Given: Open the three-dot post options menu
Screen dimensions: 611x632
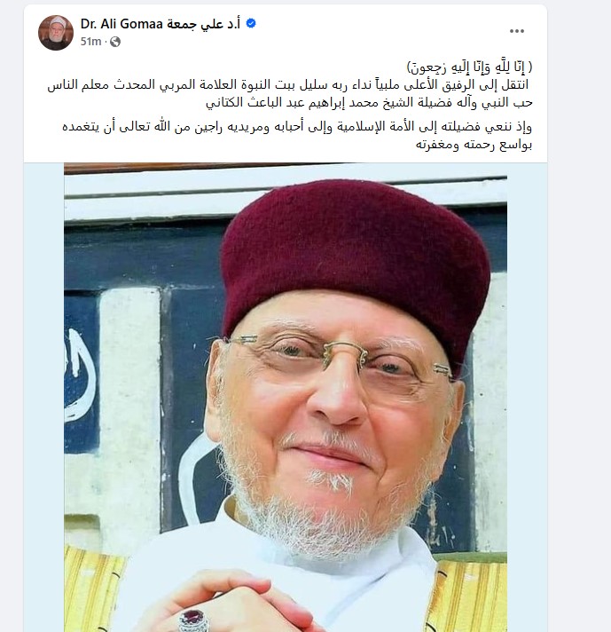Looking at the screenshot, I should tap(516, 31).
